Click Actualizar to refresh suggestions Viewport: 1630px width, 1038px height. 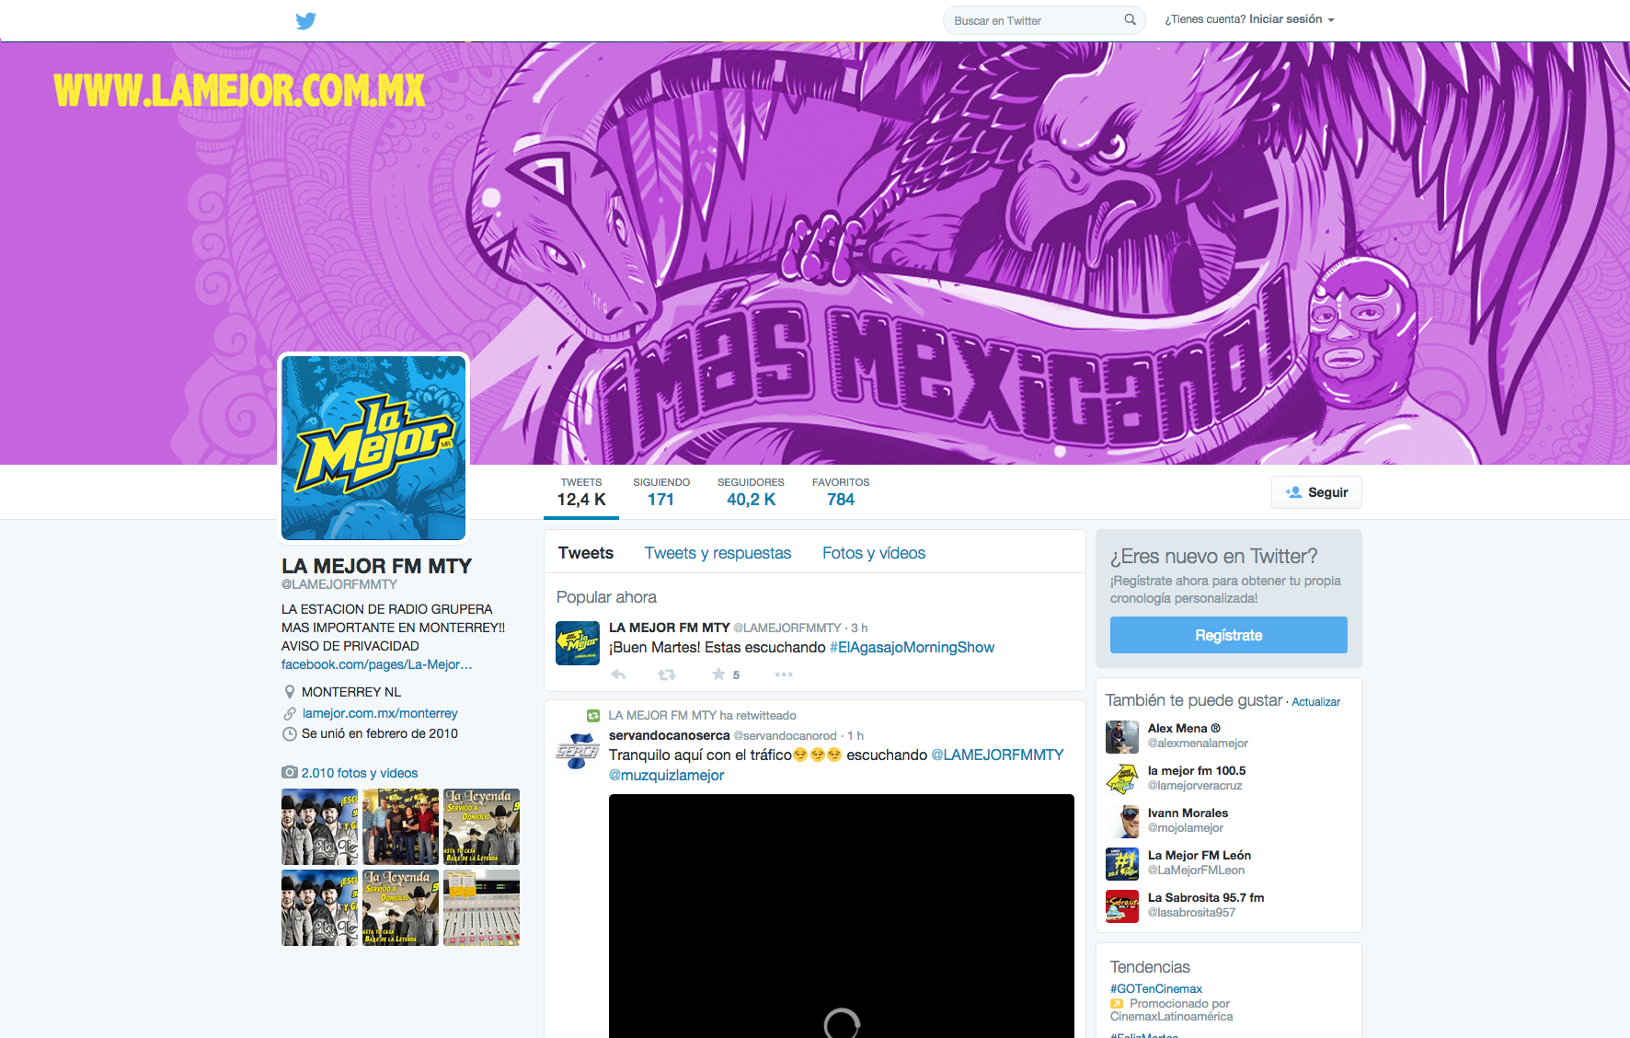(x=1315, y=702)
